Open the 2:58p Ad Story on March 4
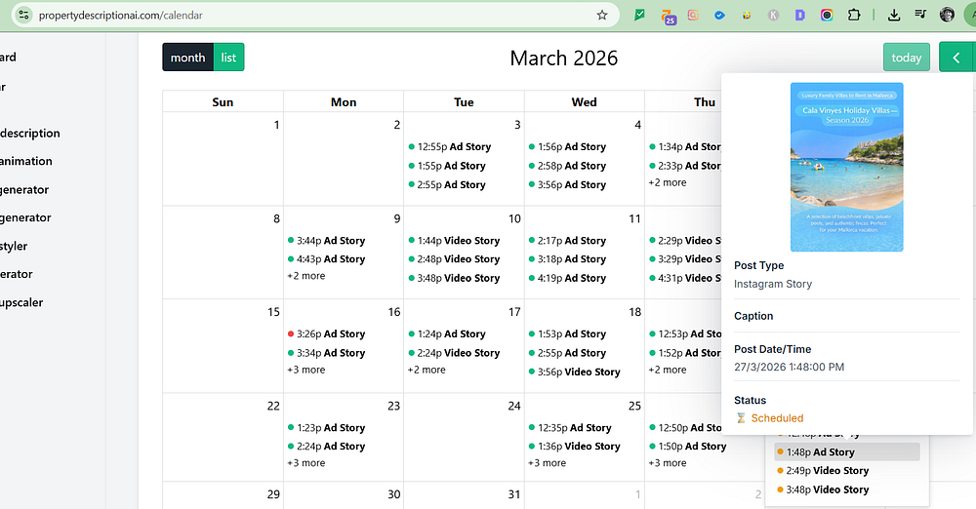This screenshot has width=976, height=509. coord(567,166)
